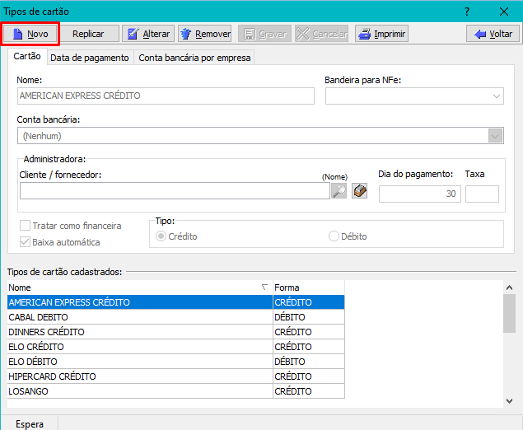Open the supplier register icon beside the magnifier
The image size is (523, 430).
point(360,191)
